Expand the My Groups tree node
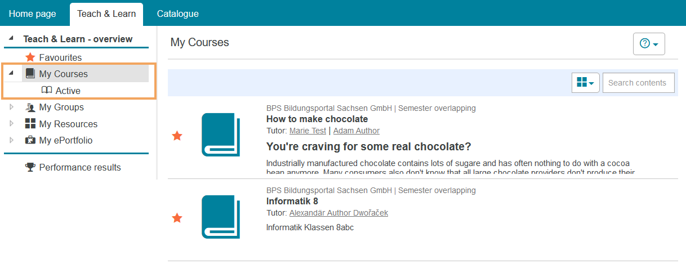686x264 pixels. pos(12,107)
